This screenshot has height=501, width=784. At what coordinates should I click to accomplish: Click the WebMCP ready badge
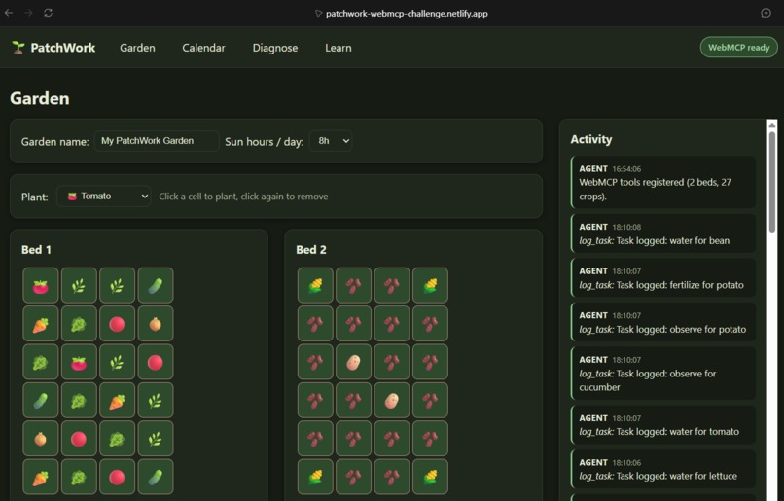click(738, 47)
